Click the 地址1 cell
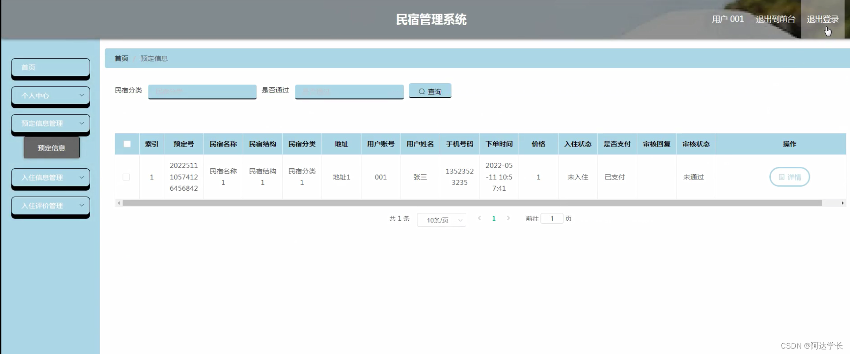The height and width of the screenshot is (354, 850). pyautogui.click(x=341, y=177)
